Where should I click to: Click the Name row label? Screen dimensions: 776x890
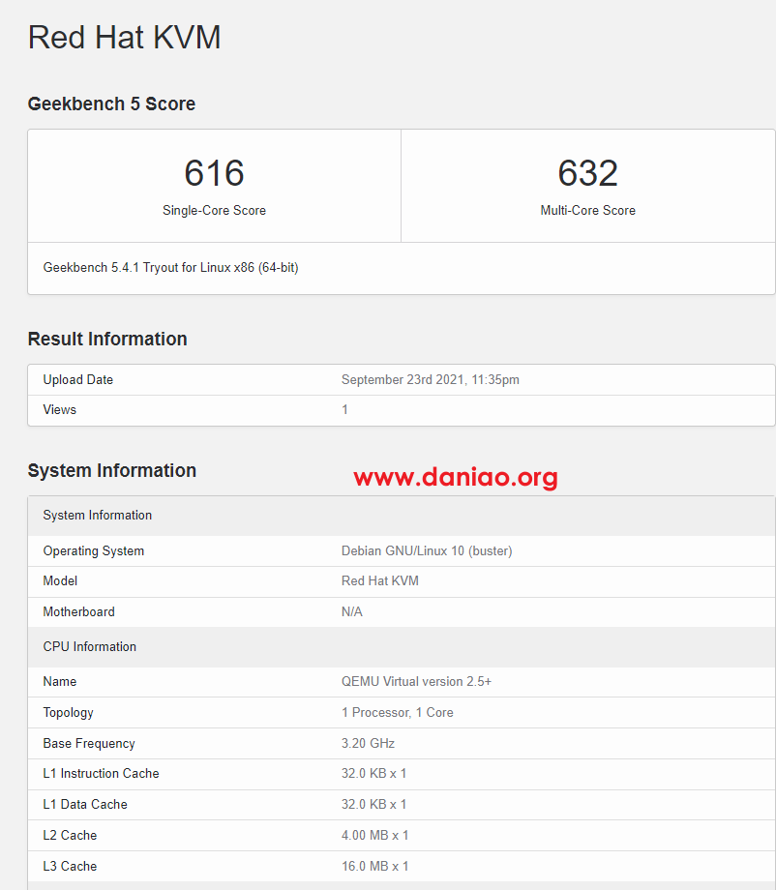[60, 682]
